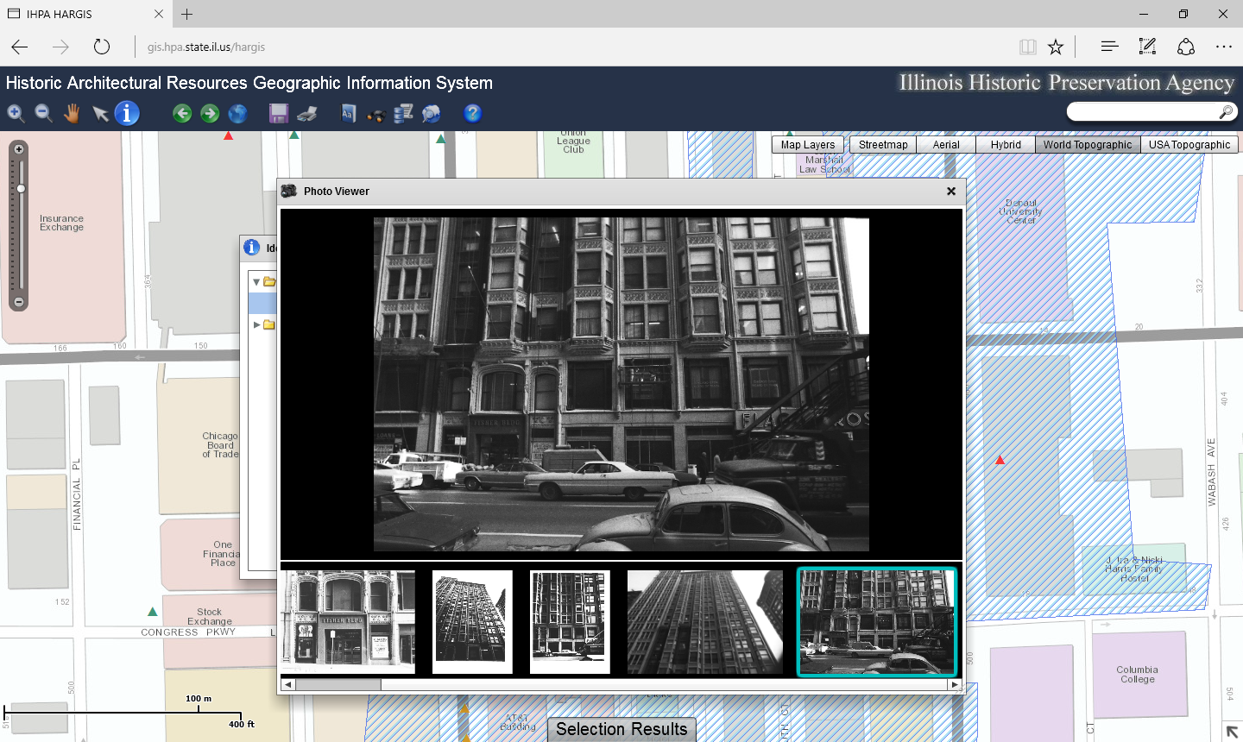Close the Photo Viewer window

(951, 192)
